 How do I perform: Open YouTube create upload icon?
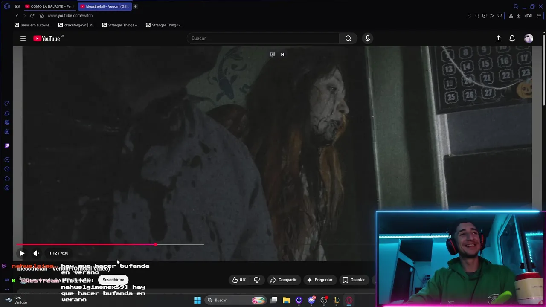(498, 38)
